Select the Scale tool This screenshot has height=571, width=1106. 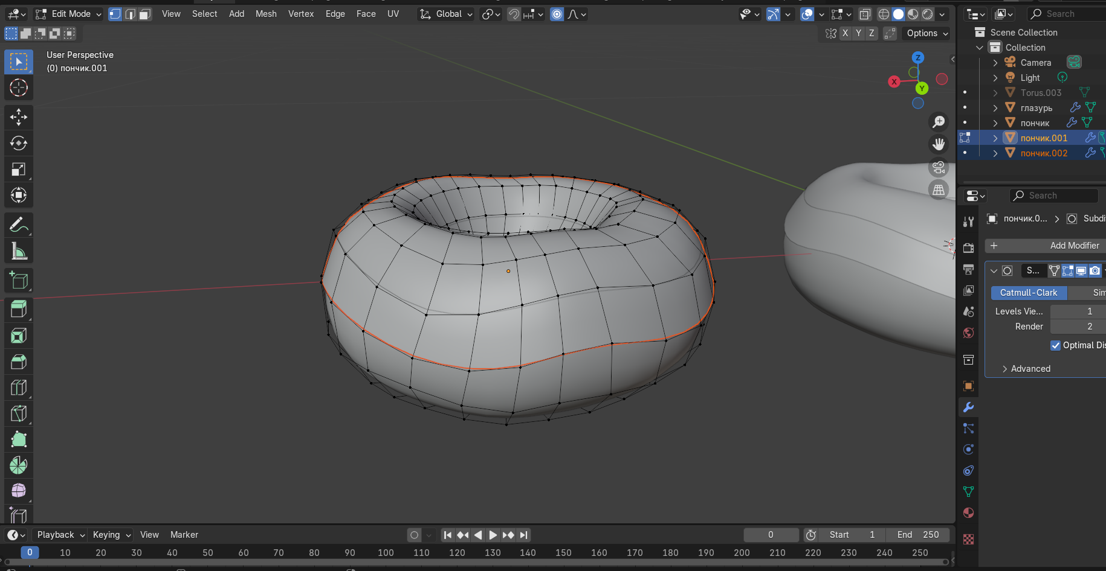coord(19,169)
